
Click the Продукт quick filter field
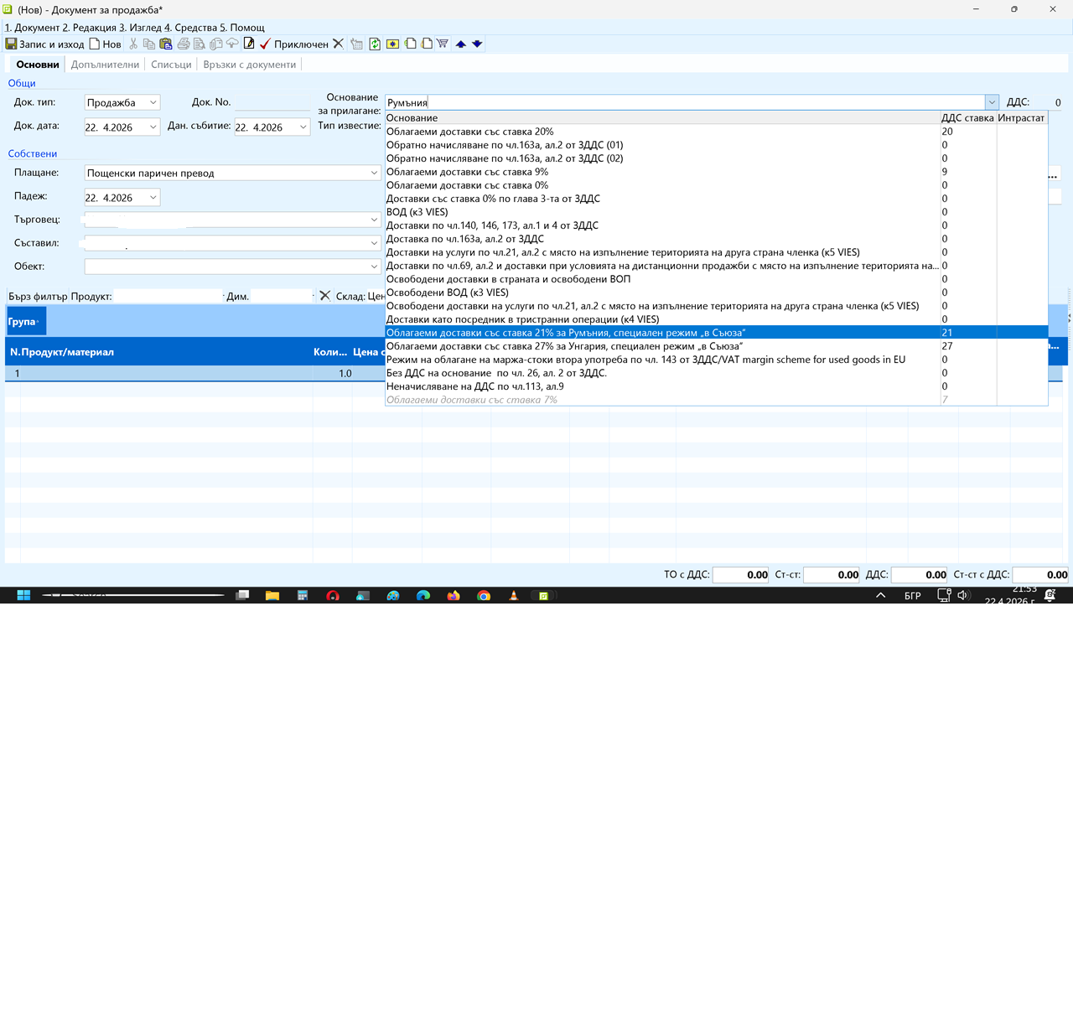[168, 296]
